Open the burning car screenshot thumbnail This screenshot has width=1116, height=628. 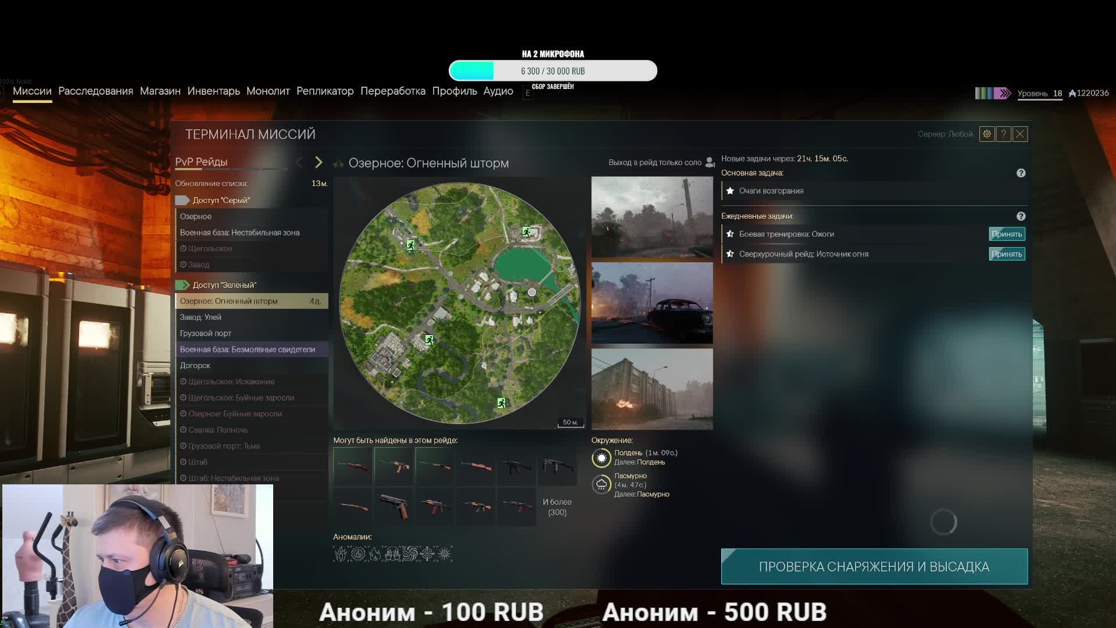pos(652,303)
